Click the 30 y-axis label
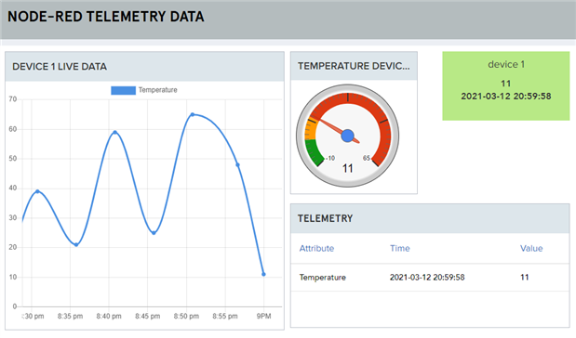The height and width of the screenshot is (338, 576). (x=13, y=218)
